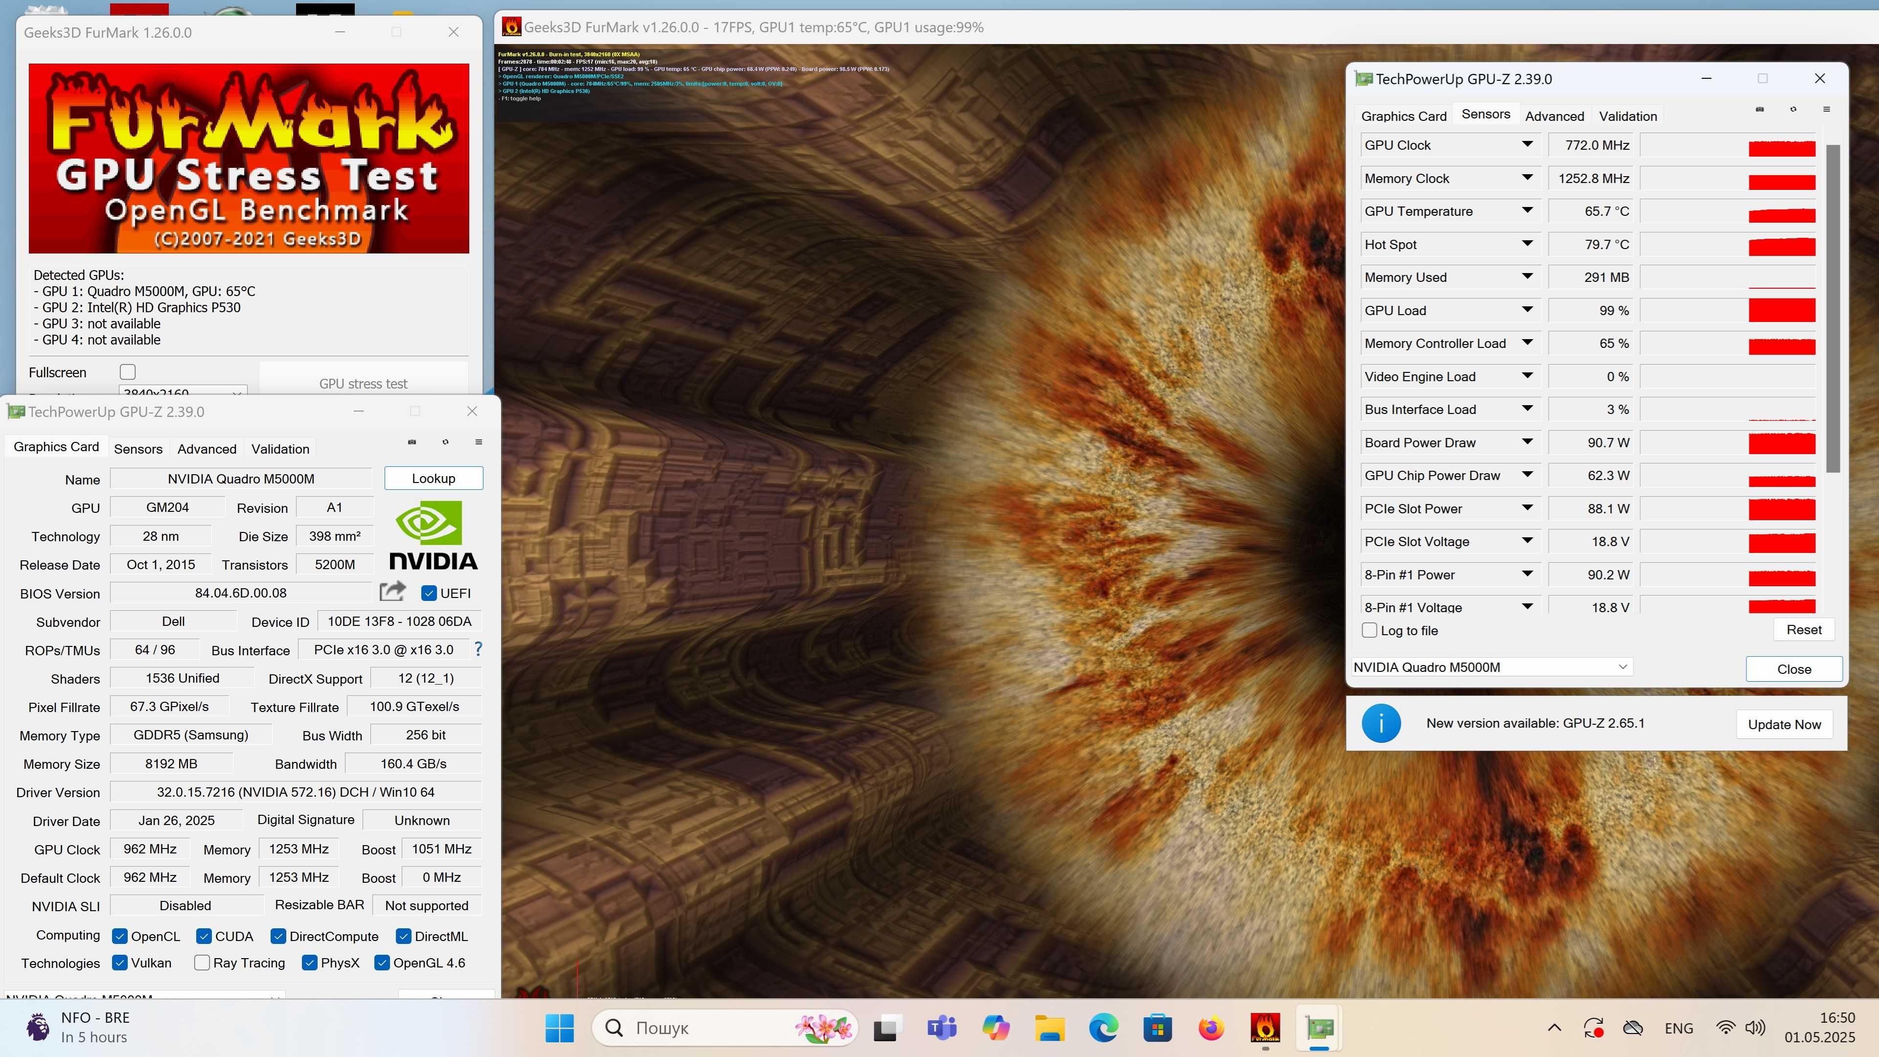
Task: Click the taskbar search field
Action: (724, 1028)
